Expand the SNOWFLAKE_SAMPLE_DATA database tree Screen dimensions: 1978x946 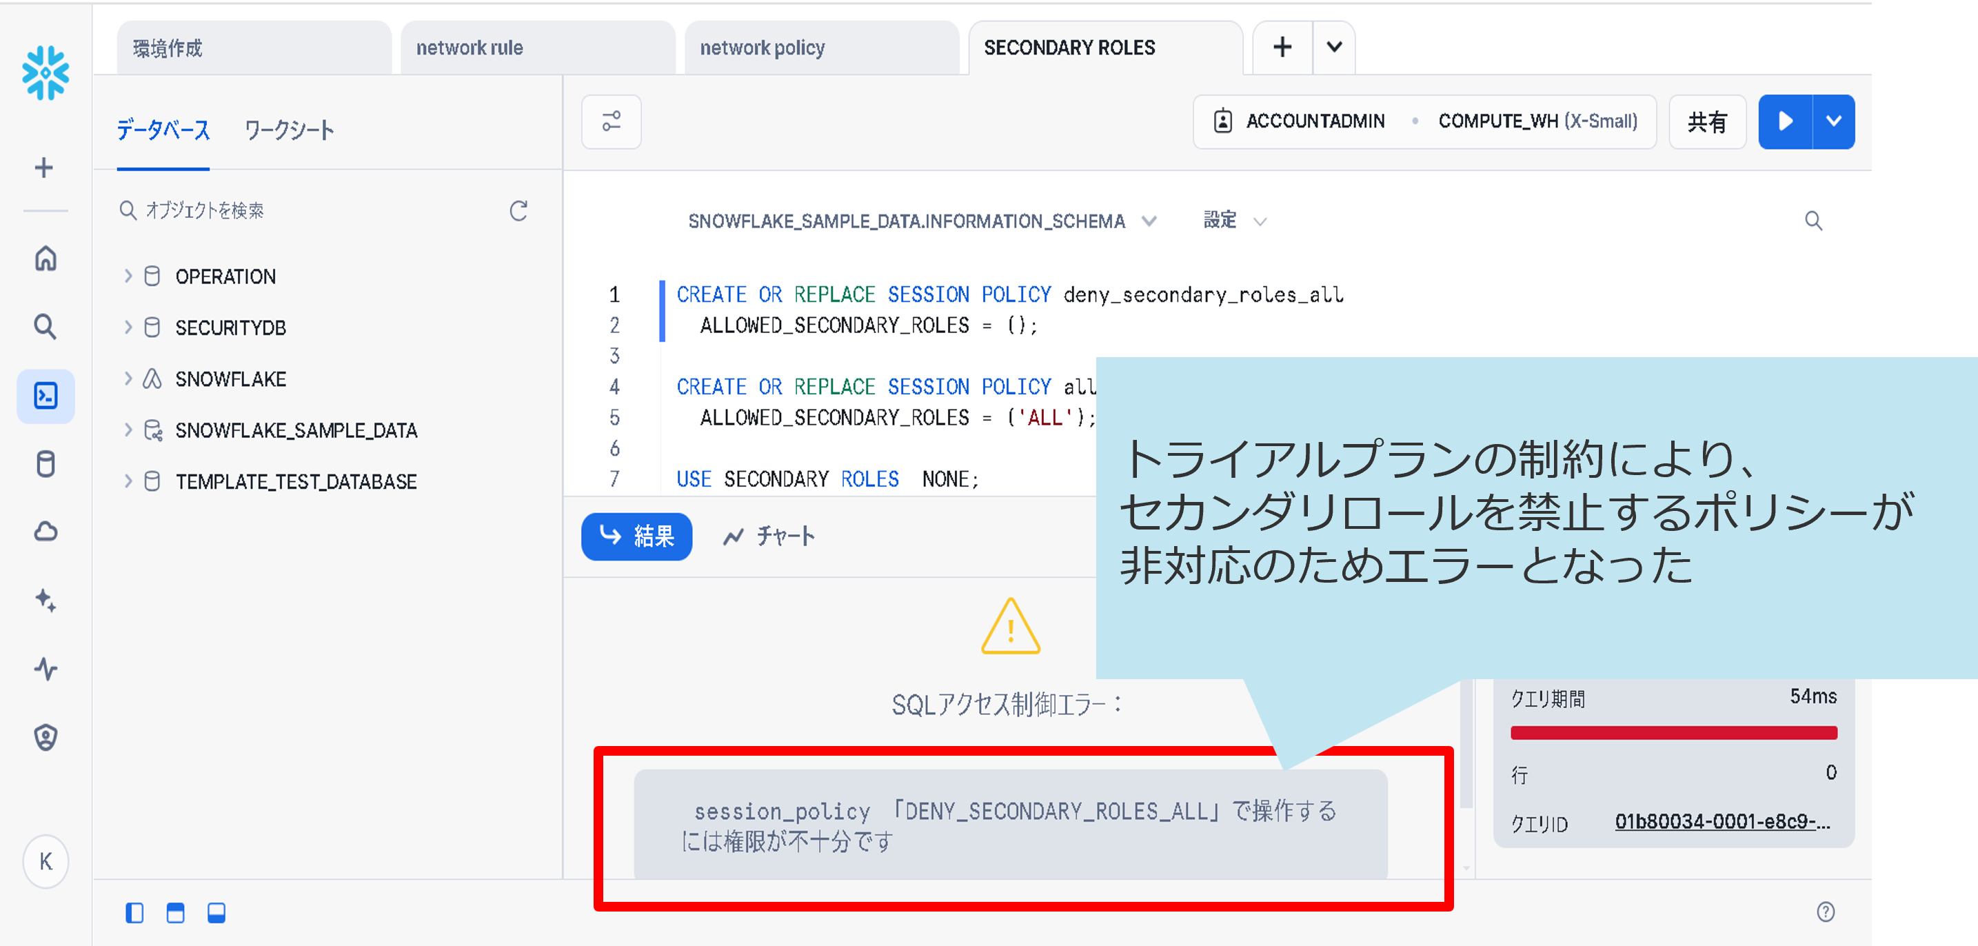tap(128, 430)
